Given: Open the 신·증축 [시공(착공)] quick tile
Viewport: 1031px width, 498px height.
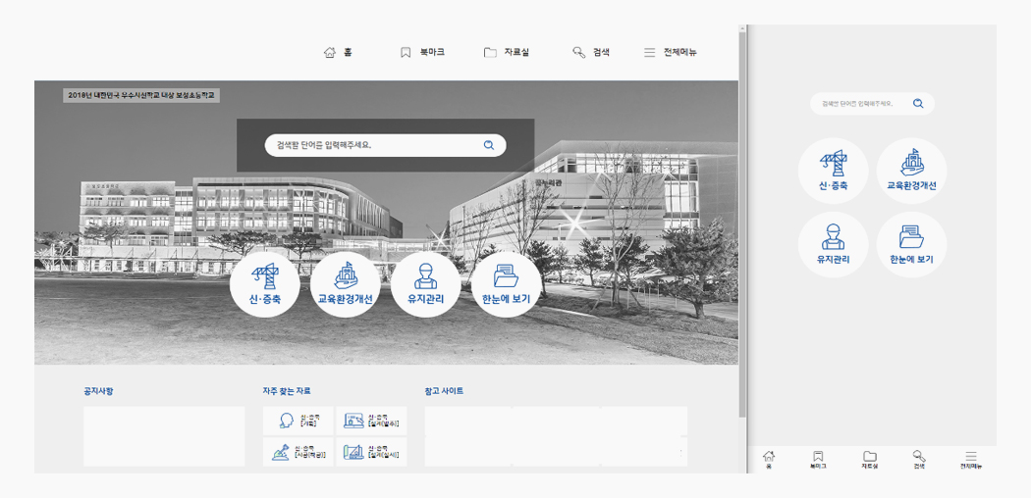Looking at the screenshot, I should tap(298, 452).
